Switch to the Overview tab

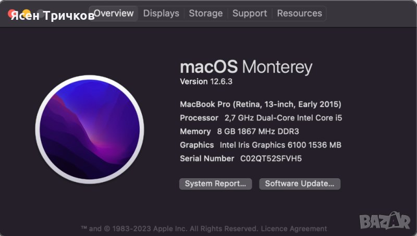click(x=114, y=13)
